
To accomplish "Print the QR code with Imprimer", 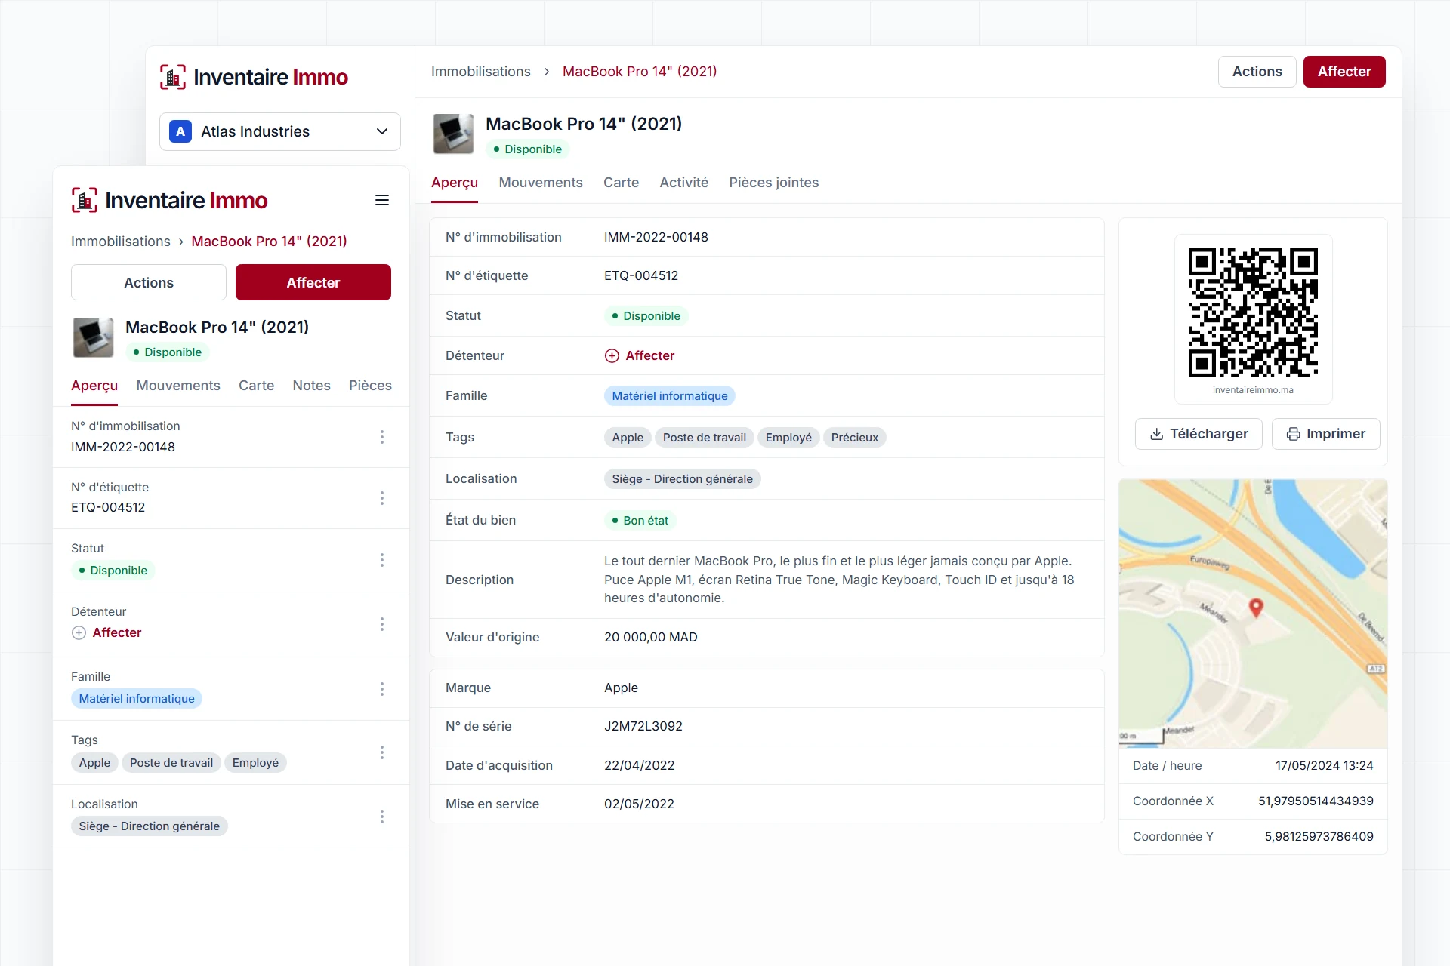I will [x=1326, y=434].
